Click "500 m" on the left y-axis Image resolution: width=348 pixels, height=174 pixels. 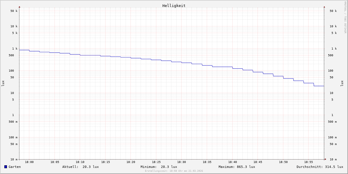[x=13, y=122]
